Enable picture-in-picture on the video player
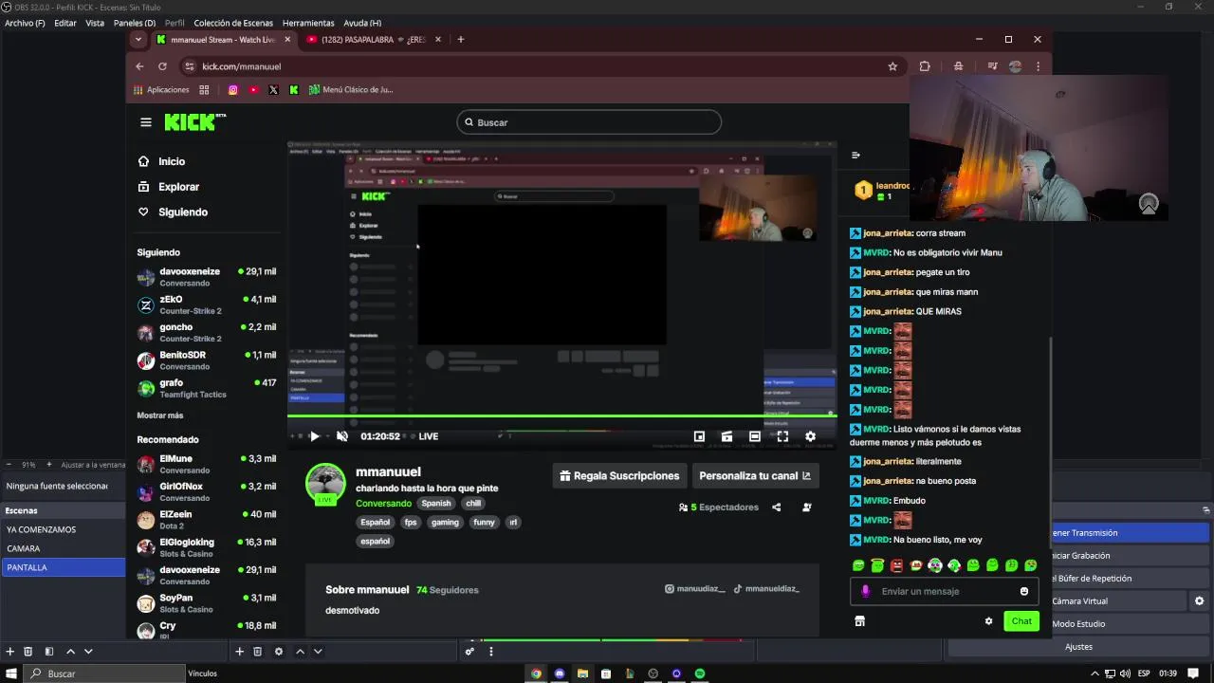1214x683 pixels. coord(699,436)
